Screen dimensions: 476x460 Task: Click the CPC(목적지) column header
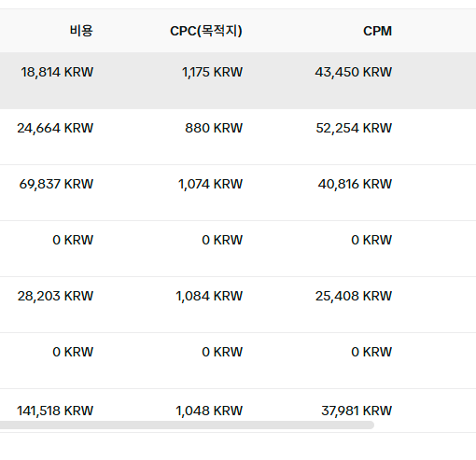coord(206,31)
